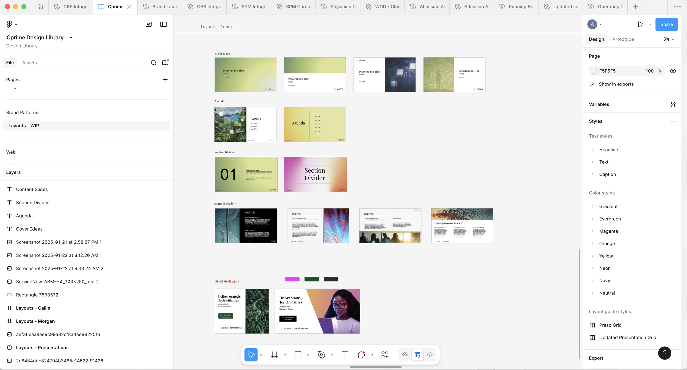Viewport: 687px width, 370px height.
Task: Open the Brand Patterns page
Action: click(22, 112)
